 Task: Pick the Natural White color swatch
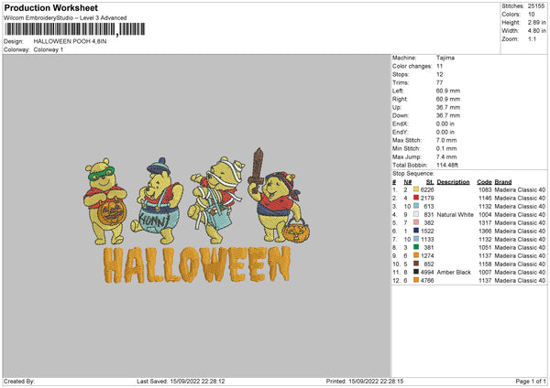pyautogui.click(x=417, y=214)
